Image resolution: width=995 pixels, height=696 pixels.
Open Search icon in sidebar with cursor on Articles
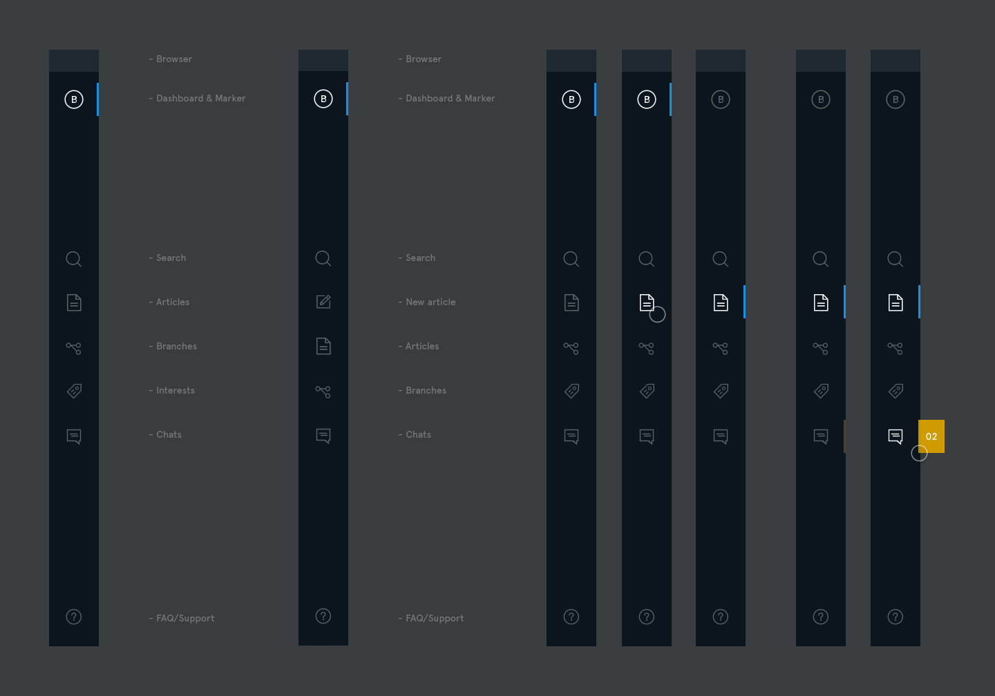pos(647,259)
